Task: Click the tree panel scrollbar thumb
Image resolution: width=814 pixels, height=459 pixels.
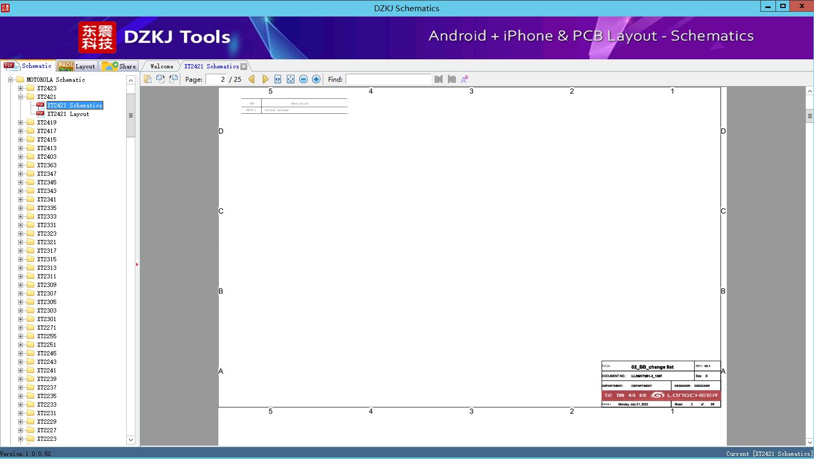Action: [131, 115]
